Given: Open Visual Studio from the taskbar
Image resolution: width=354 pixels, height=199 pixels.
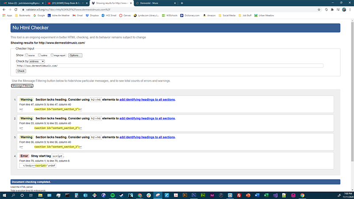Looking at the screenshot, I should click(275, 195).
